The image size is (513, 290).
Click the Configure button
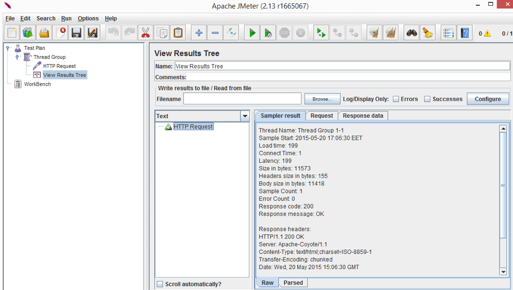tap(488, 99)
